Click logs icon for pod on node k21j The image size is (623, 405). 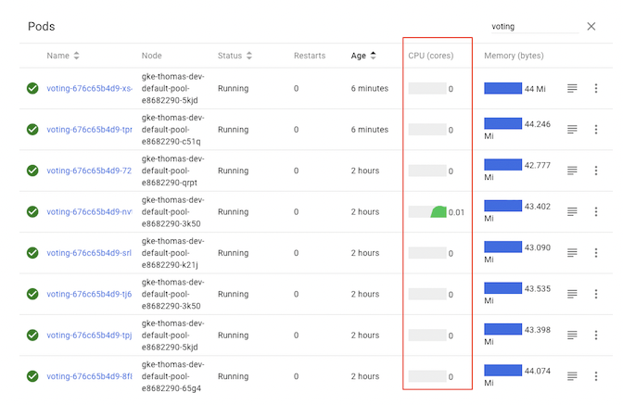573,253
